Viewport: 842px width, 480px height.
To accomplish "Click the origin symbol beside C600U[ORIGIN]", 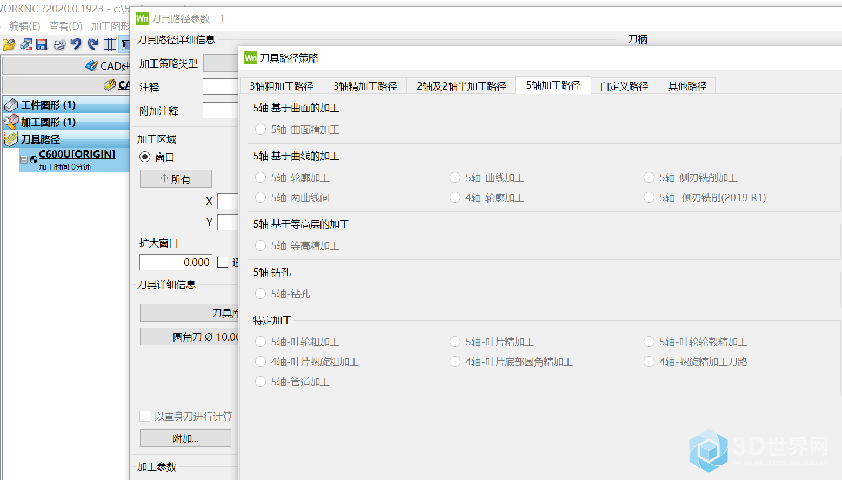I will (34, 159).
